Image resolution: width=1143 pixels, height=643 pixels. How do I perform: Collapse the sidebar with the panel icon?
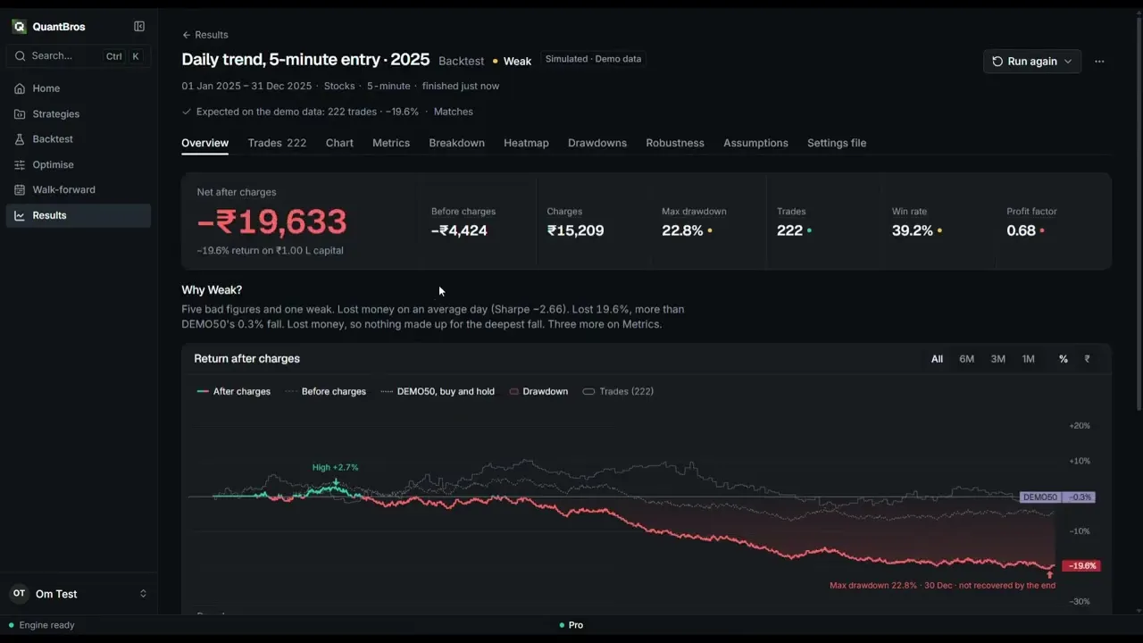point(139,27)
